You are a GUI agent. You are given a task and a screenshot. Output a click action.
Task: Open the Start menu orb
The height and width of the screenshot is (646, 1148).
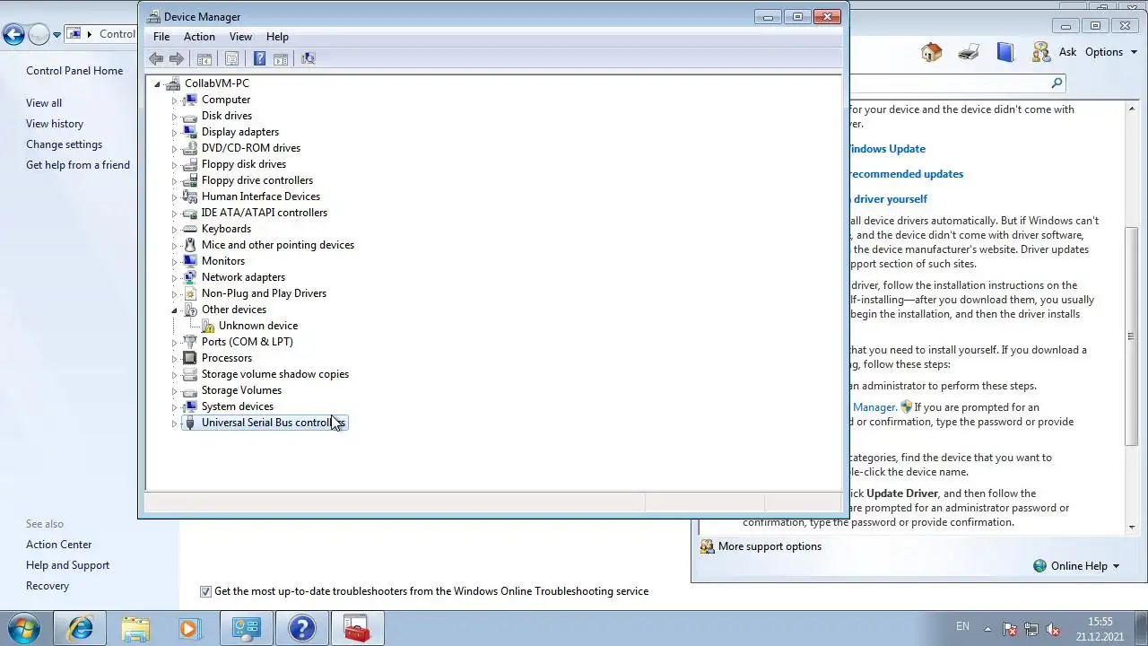(24, 628)
